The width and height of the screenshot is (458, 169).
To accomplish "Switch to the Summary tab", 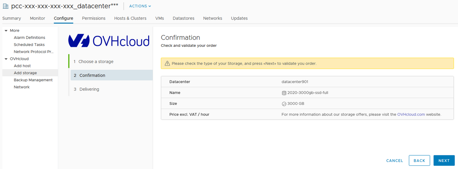I will (x=11, y=18).
